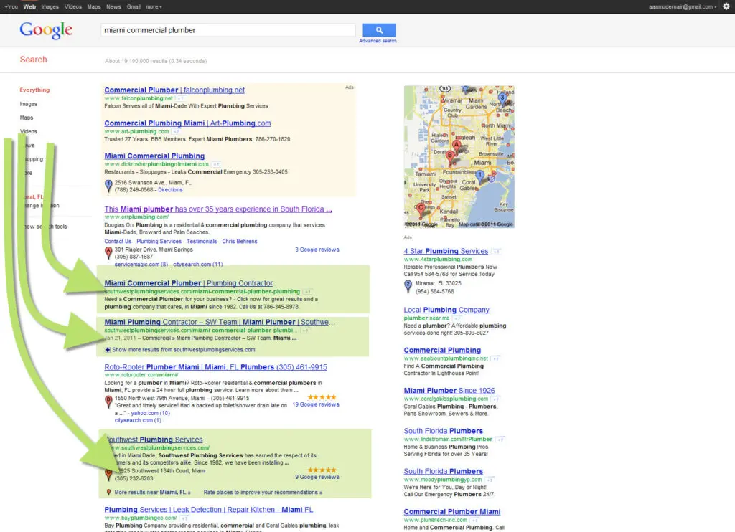Select News in the top bar
This screenshot has width=735, height=532.
click(x=113, y=6)
